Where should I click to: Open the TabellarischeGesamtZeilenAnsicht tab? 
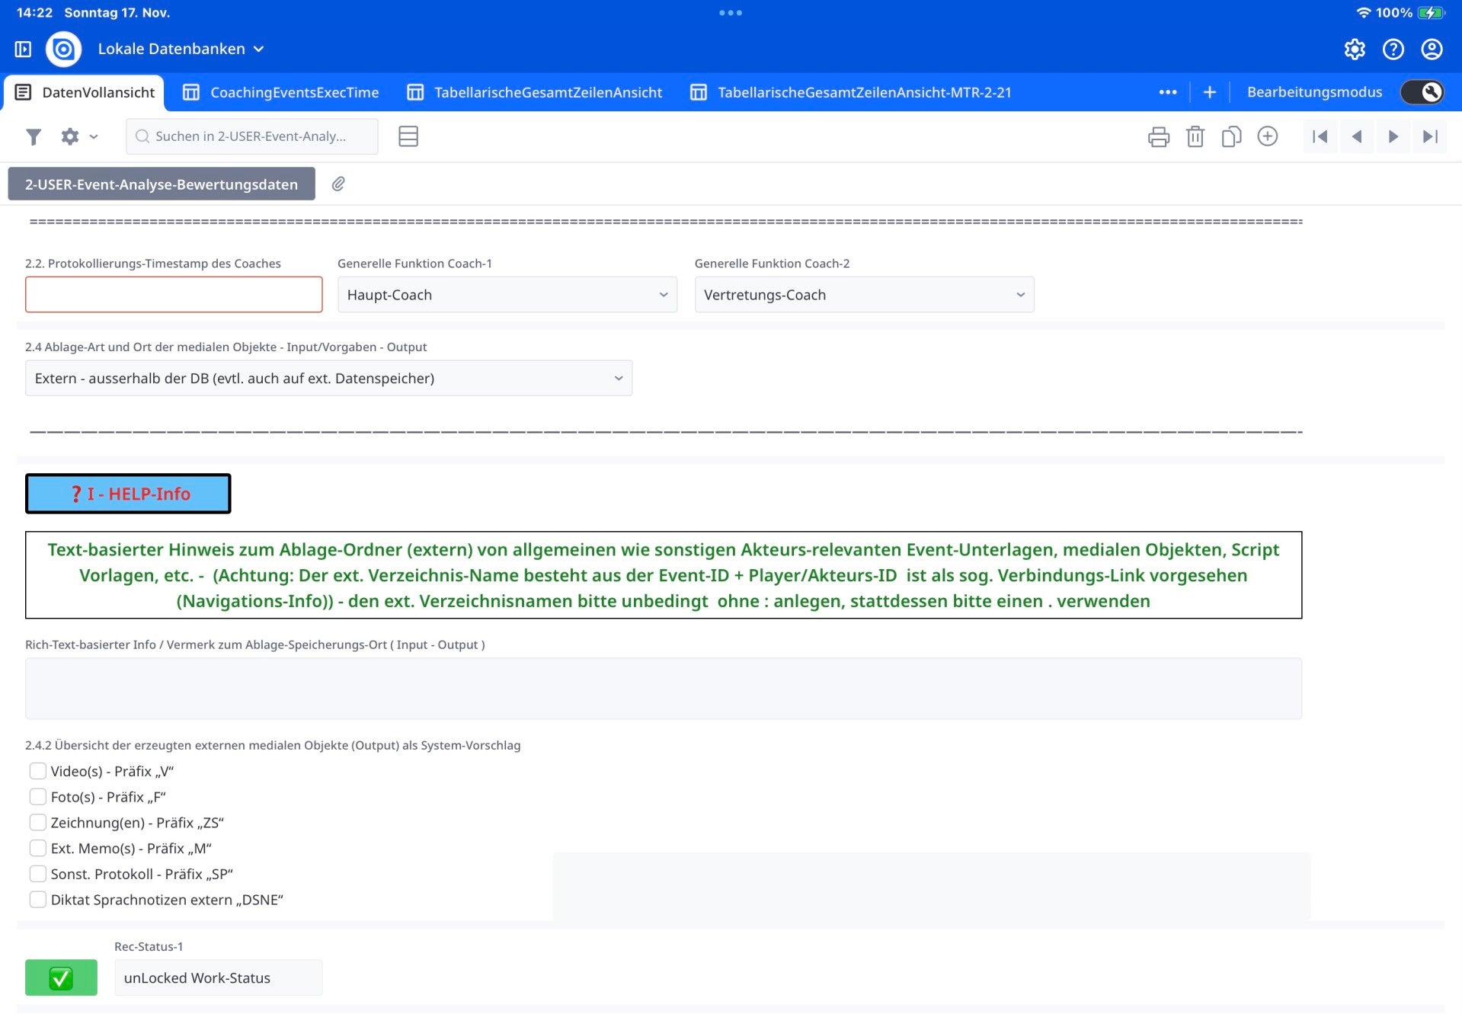(x=534, y=92)
